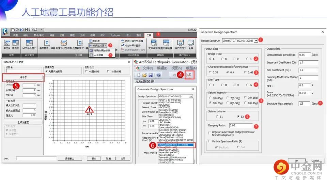Select Bridge Type D radio button
The height and width of the screenshot is (184, 327).
coord(247,59)
